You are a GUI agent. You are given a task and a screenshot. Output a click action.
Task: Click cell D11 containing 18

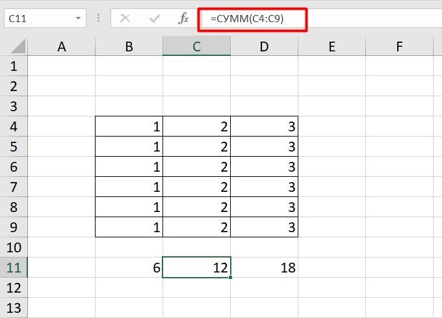pyautogui.click(x=264, y=267)
